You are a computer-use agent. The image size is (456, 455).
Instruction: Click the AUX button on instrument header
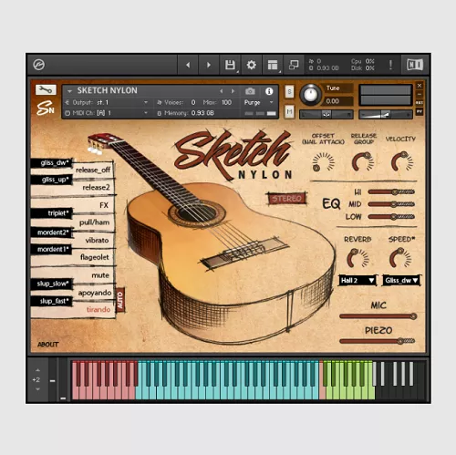[x=420, y=102]
